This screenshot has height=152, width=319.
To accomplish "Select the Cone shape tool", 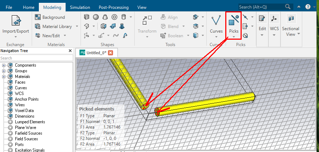I will tap(105, 17).
